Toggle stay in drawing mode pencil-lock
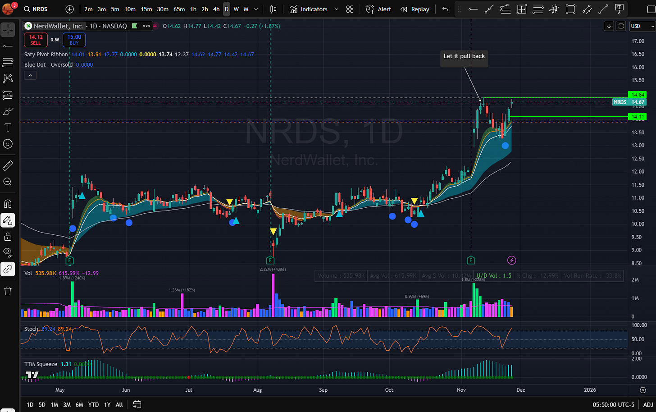Screen dimensions: 656x412 [x=8, y=220]
